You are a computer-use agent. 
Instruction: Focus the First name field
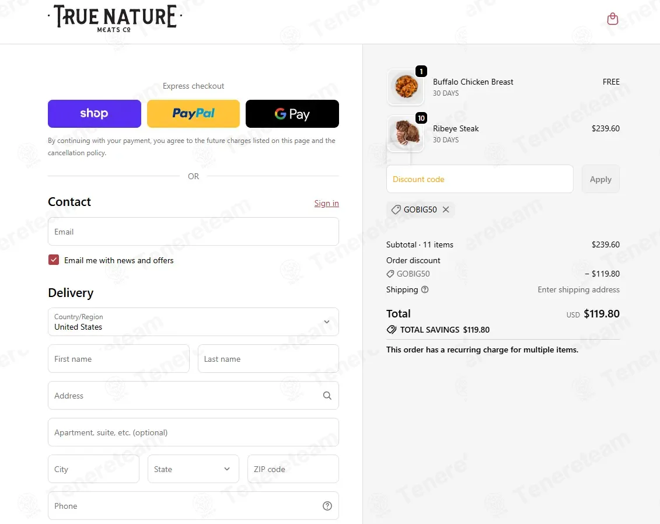click(118, 359)
